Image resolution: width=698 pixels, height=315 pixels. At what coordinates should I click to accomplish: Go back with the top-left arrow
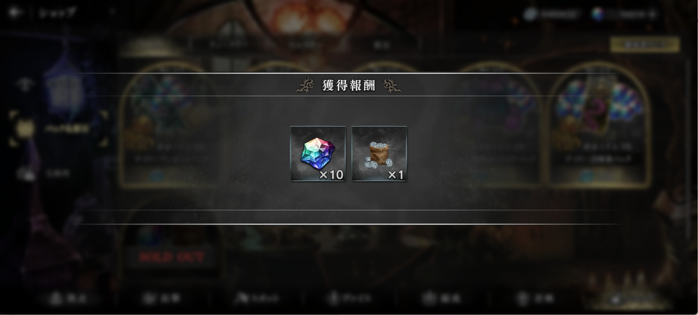pyautogui.click(x=15, y=13)
